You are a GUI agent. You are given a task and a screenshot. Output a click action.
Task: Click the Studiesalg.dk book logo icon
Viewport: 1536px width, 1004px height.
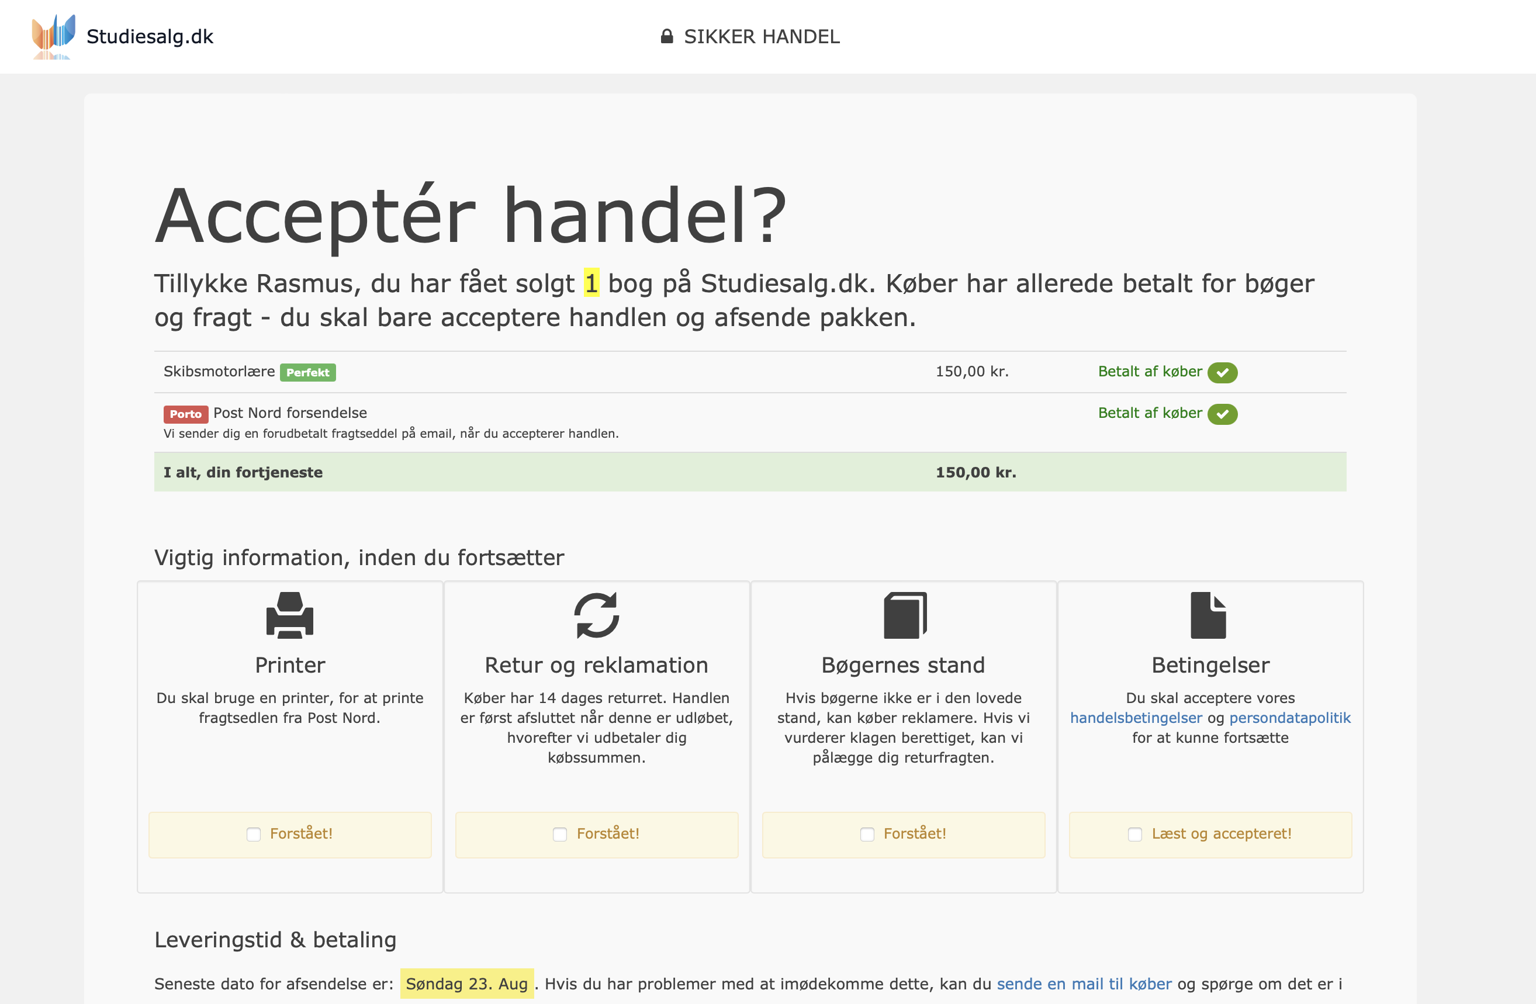pyautogui.click(x=54, y=33)
